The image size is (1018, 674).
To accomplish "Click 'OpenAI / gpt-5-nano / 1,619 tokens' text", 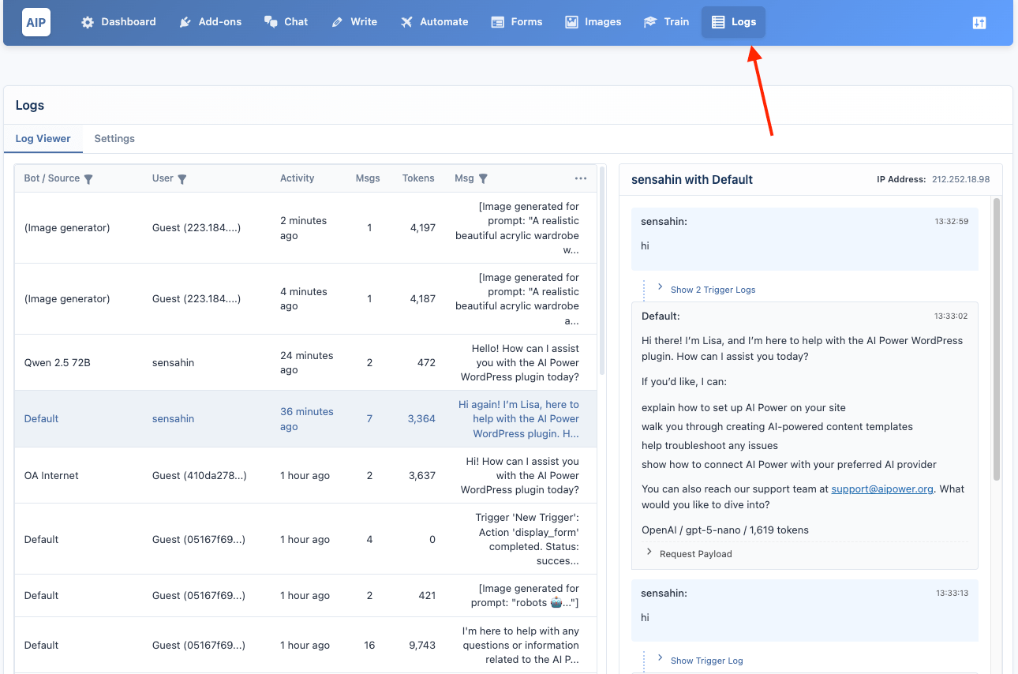I will click(724, 530).
